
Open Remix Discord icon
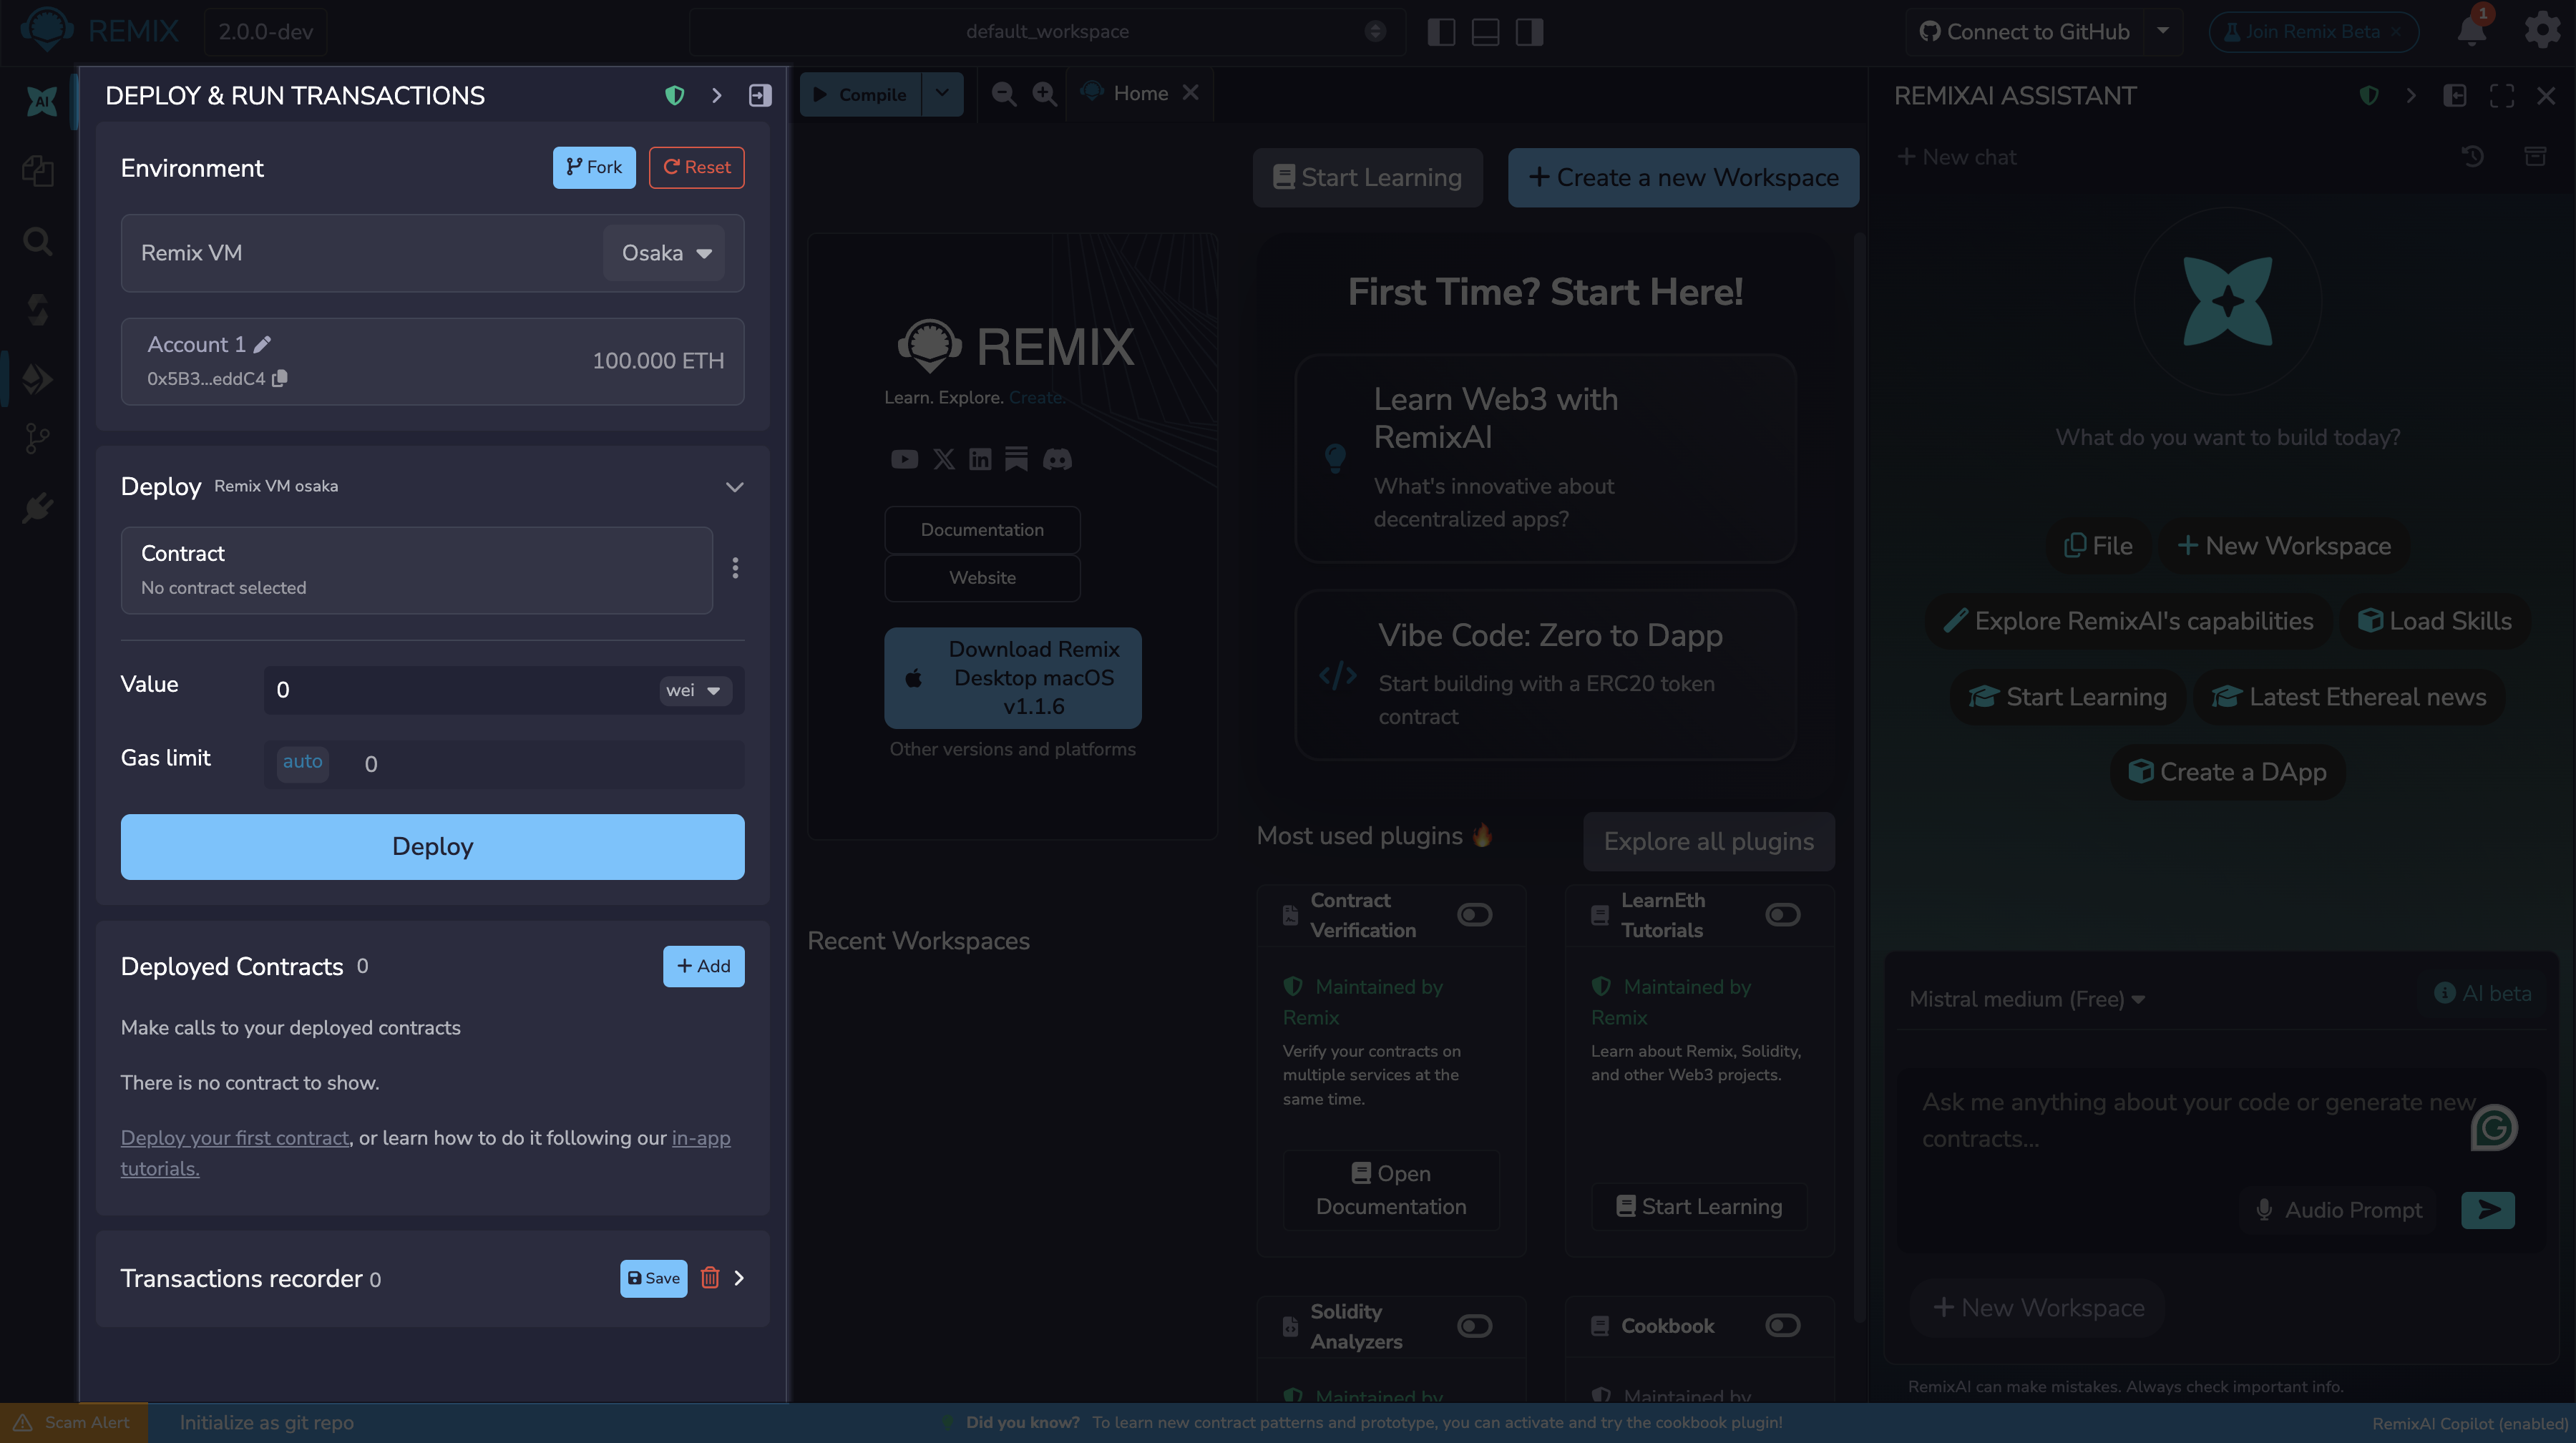(x=1057, y=459)
